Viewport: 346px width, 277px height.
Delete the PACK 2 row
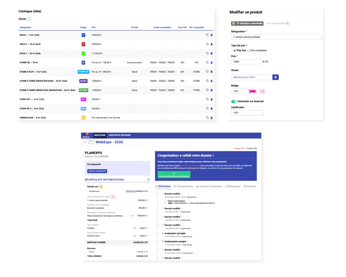pos(211,44)
